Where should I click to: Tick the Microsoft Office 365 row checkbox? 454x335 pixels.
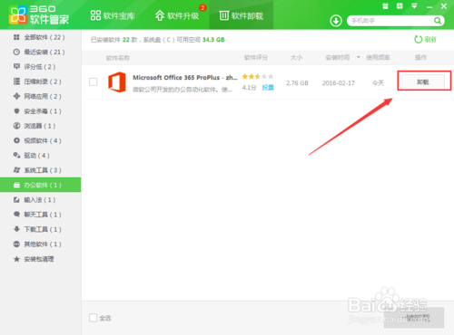(94, 81)
